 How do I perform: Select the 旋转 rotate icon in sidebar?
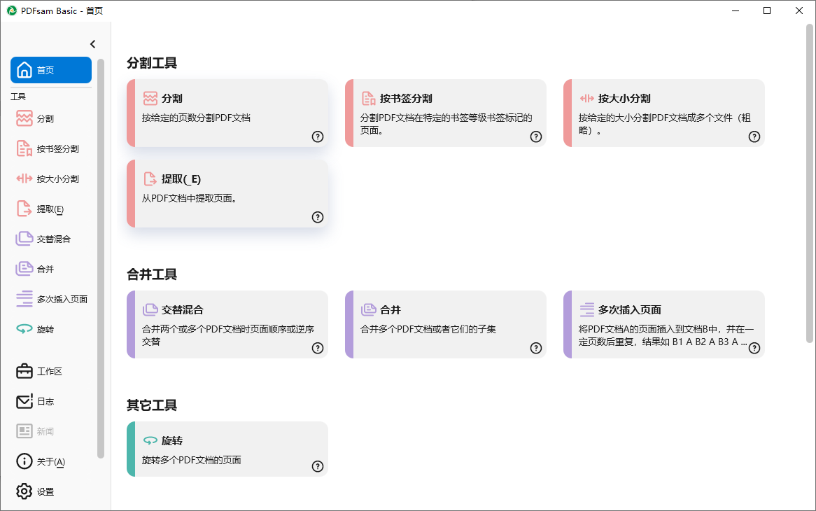(24, 329)
